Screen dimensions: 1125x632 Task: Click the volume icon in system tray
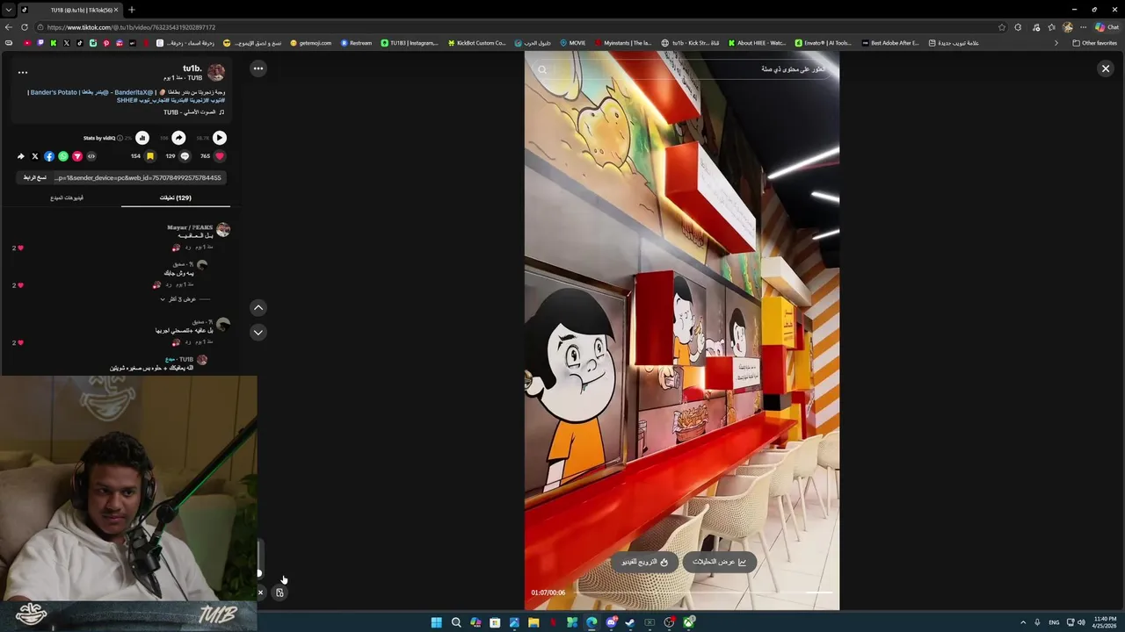(x=1081, y=622)
